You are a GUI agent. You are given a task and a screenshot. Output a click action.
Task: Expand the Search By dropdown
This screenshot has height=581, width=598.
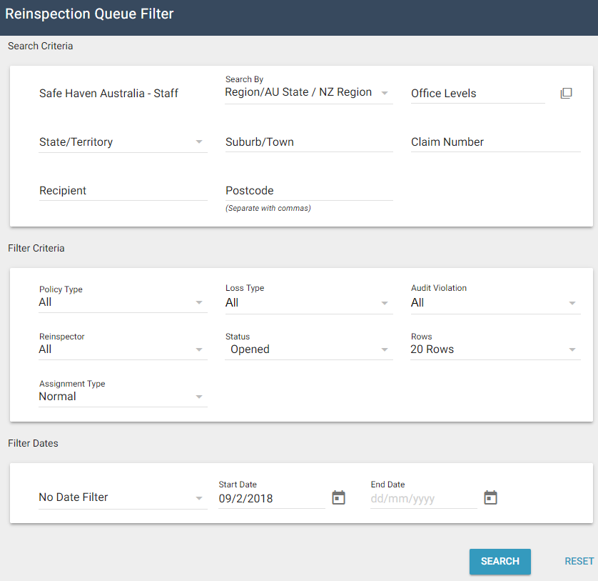point(308,93)
